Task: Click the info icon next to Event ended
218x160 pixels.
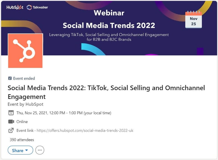Action: (x=10, y=78)
